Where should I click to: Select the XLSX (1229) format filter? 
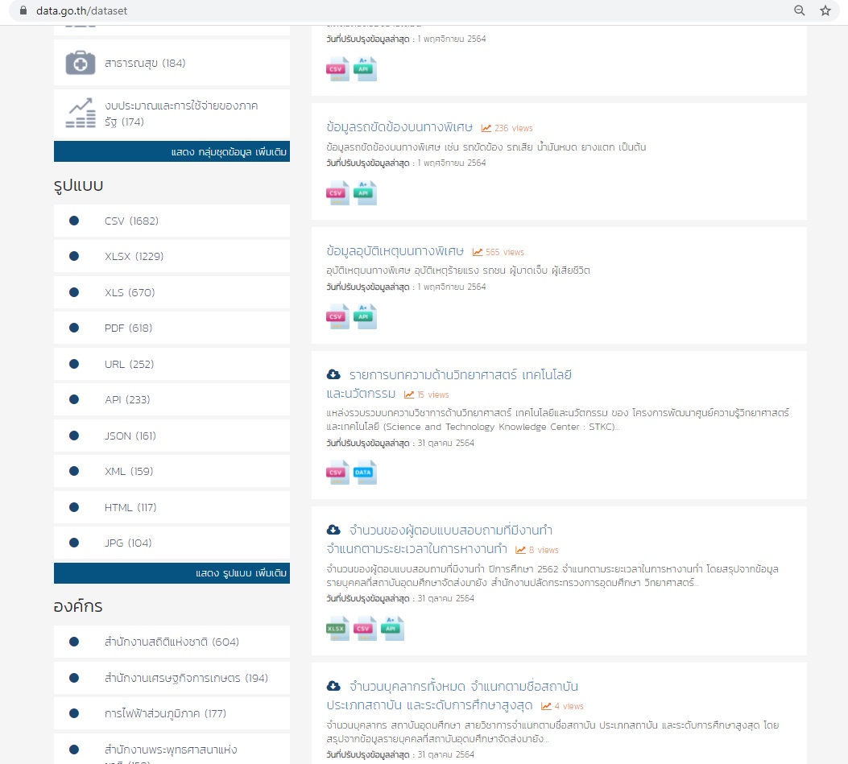tap(134, 256)
